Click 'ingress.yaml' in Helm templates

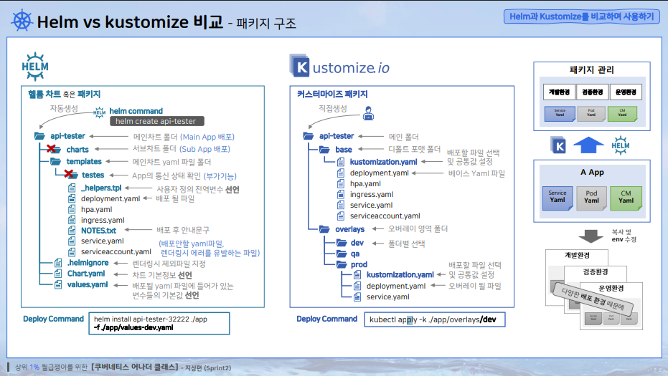[x=103, y=220]
